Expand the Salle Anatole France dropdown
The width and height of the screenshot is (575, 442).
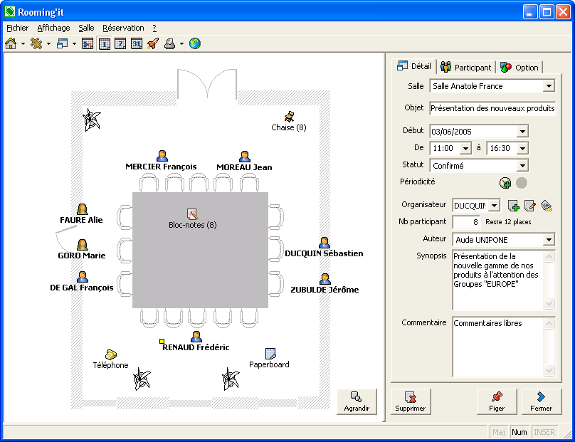point(548,86)
